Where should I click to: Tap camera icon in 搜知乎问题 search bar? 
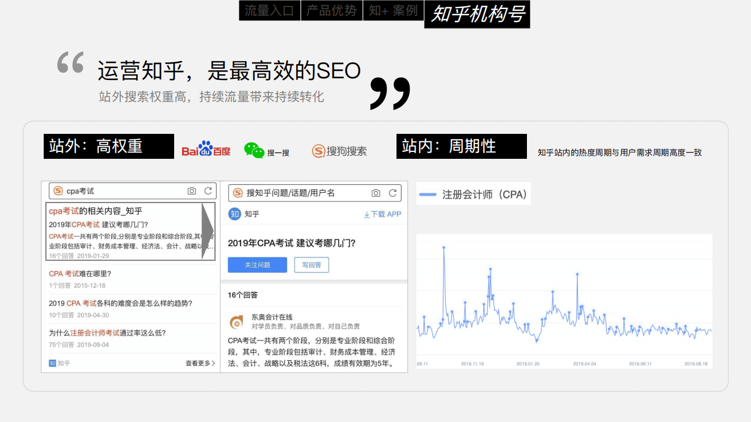click(x=375, y=193)
